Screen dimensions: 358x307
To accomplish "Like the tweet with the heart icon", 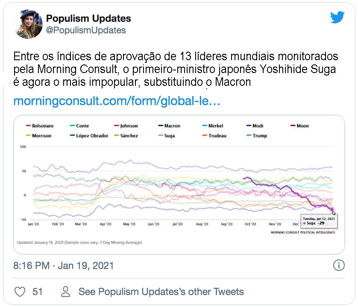I will [x=20, y=292].
